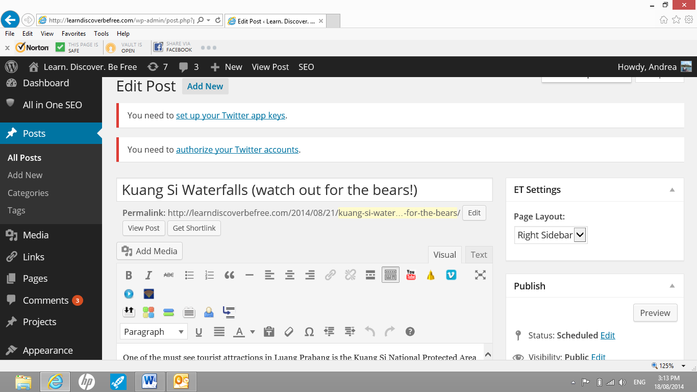Click the Vimeo embed icon

tap(451, 275)
